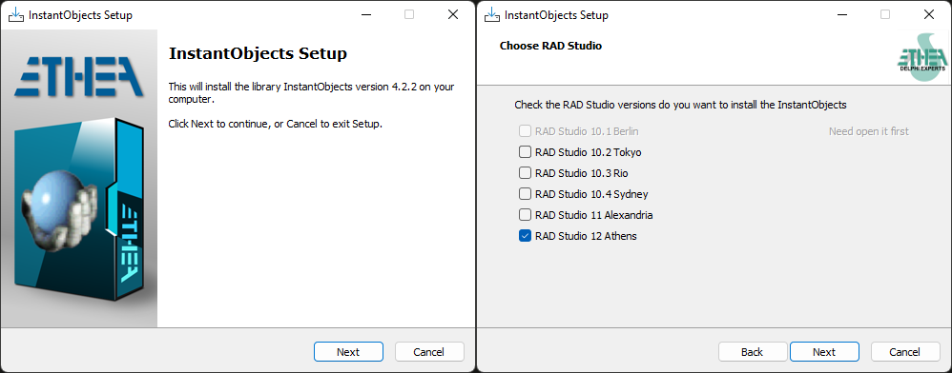Viewport: 952px width, 373px height.
Task: Click the 'Choose RAD Studio' heading
Action: (x=550, y=46)
